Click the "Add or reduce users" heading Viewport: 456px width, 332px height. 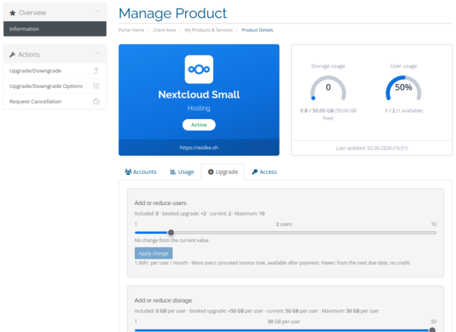pyautogui.click(x=160, y=203)
